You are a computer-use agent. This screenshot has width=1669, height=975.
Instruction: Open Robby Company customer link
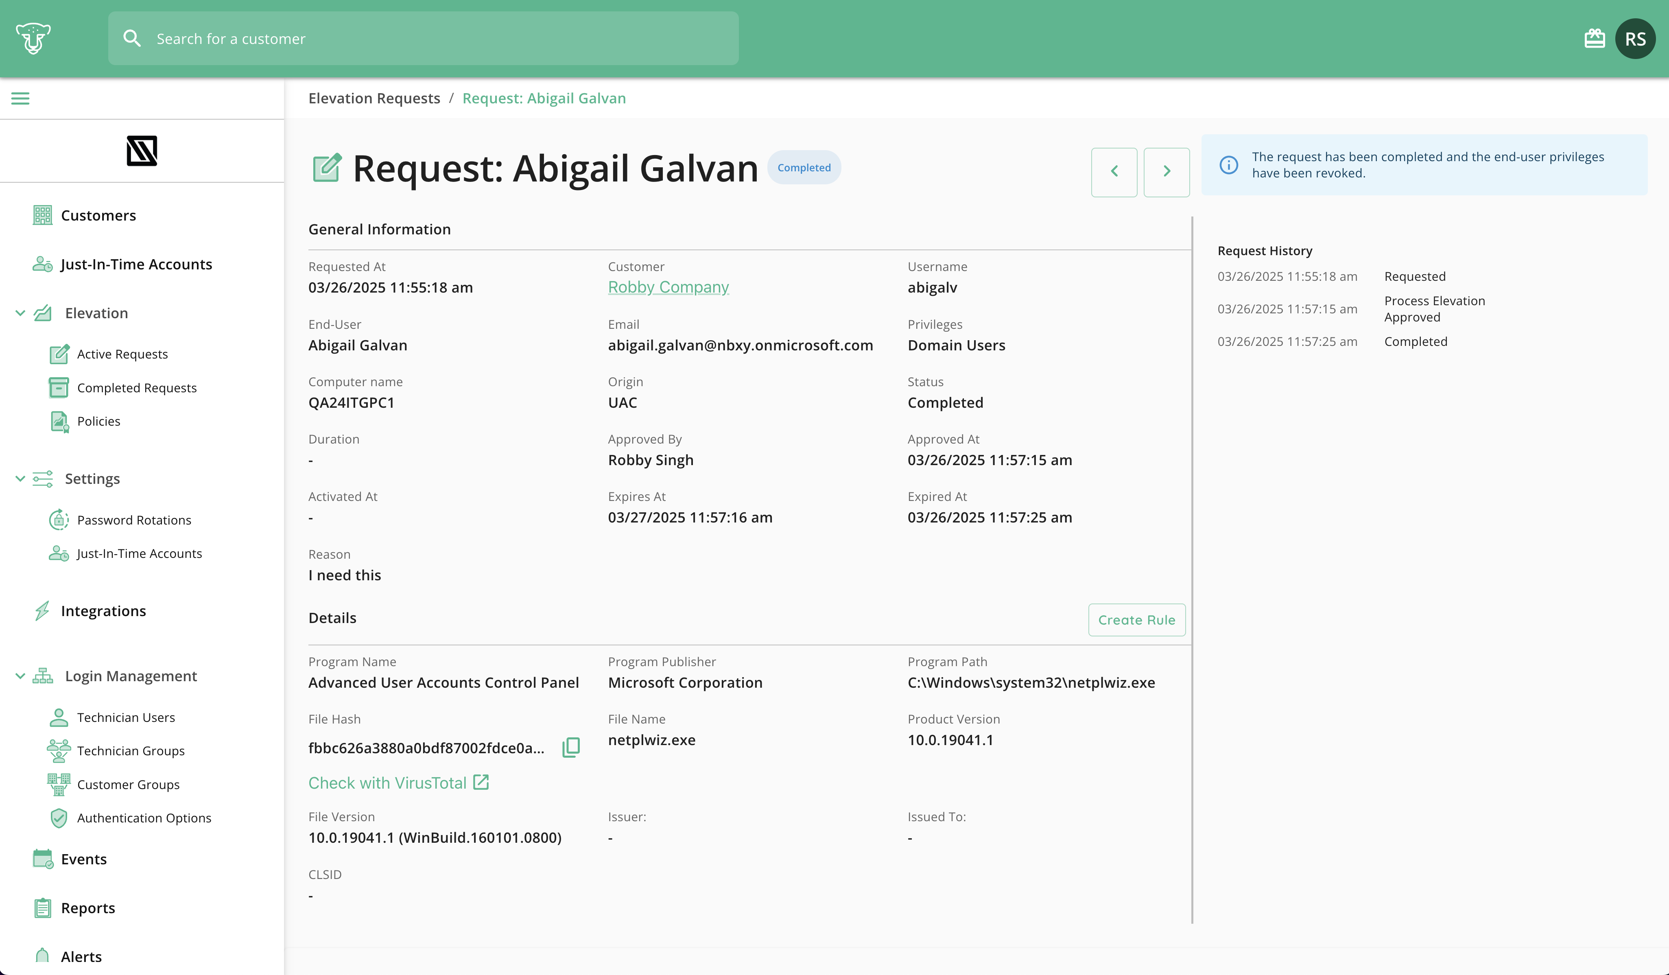click(x=668, y=287)
